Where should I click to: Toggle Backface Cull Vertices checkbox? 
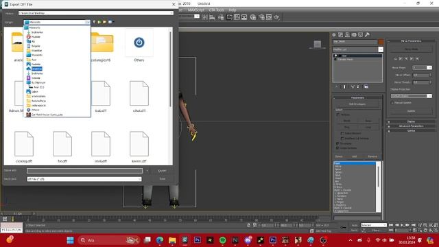pos(342,139)
